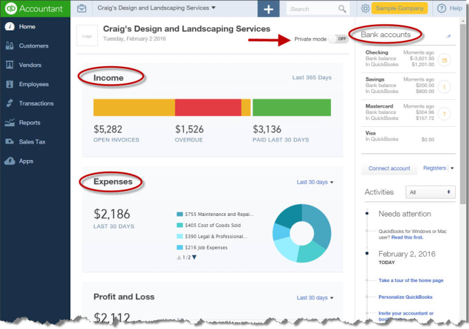Click the Transactions sidebar icon

click(x=10, y=103)
